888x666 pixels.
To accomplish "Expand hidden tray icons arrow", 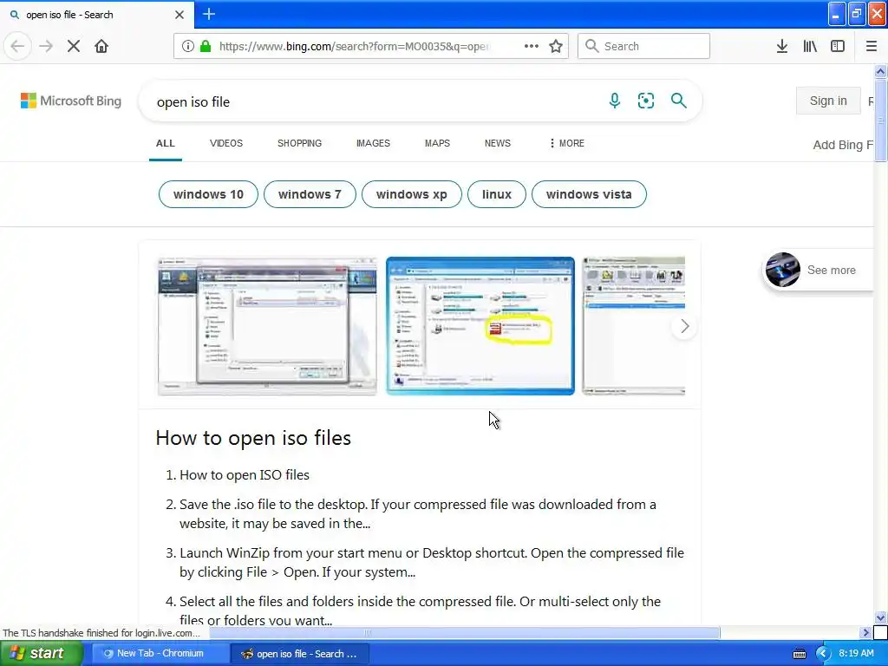I will click(x=823, y=654).
